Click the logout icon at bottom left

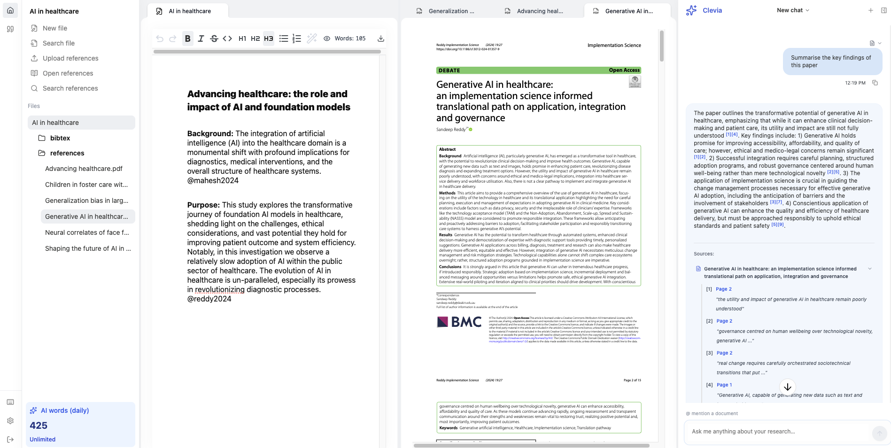(10, 440)
